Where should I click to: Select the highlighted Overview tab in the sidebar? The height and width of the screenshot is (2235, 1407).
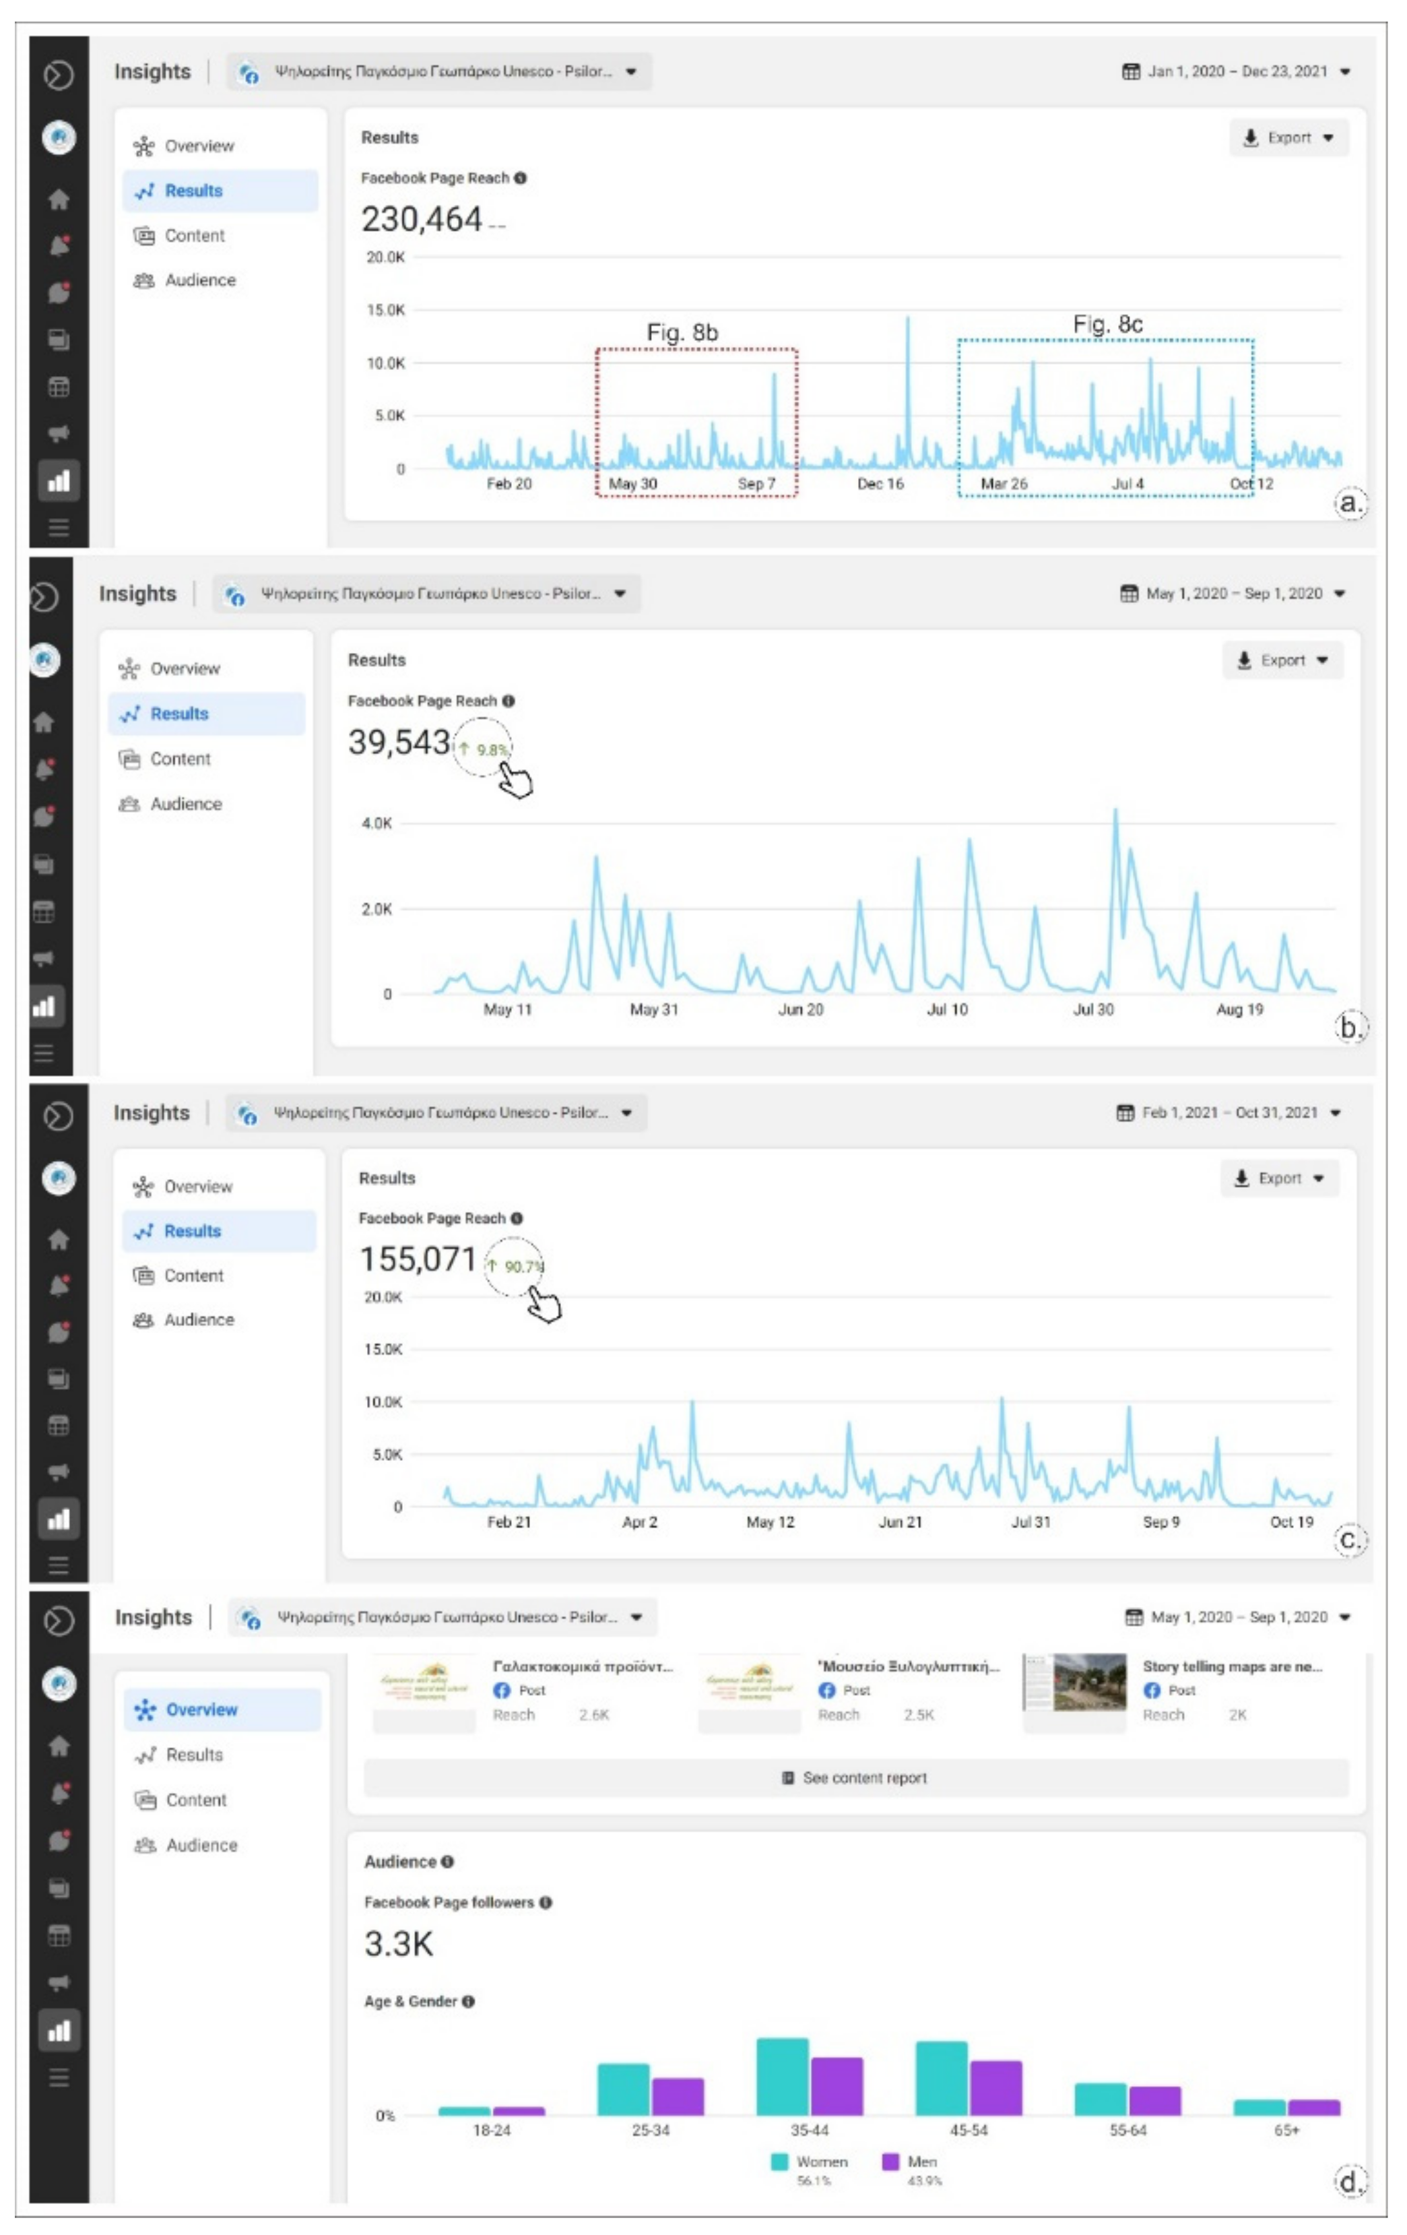pyautogui.click(x=201, y=1709)
